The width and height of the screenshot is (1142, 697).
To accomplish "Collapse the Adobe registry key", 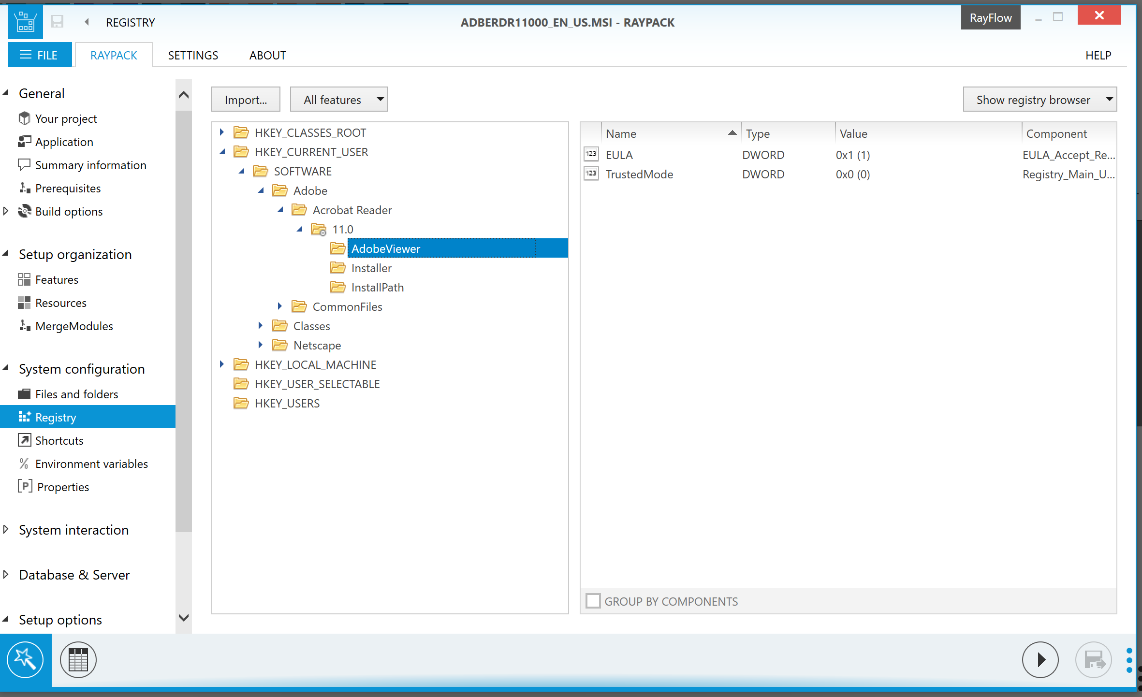I will click(x=262, y=190).
